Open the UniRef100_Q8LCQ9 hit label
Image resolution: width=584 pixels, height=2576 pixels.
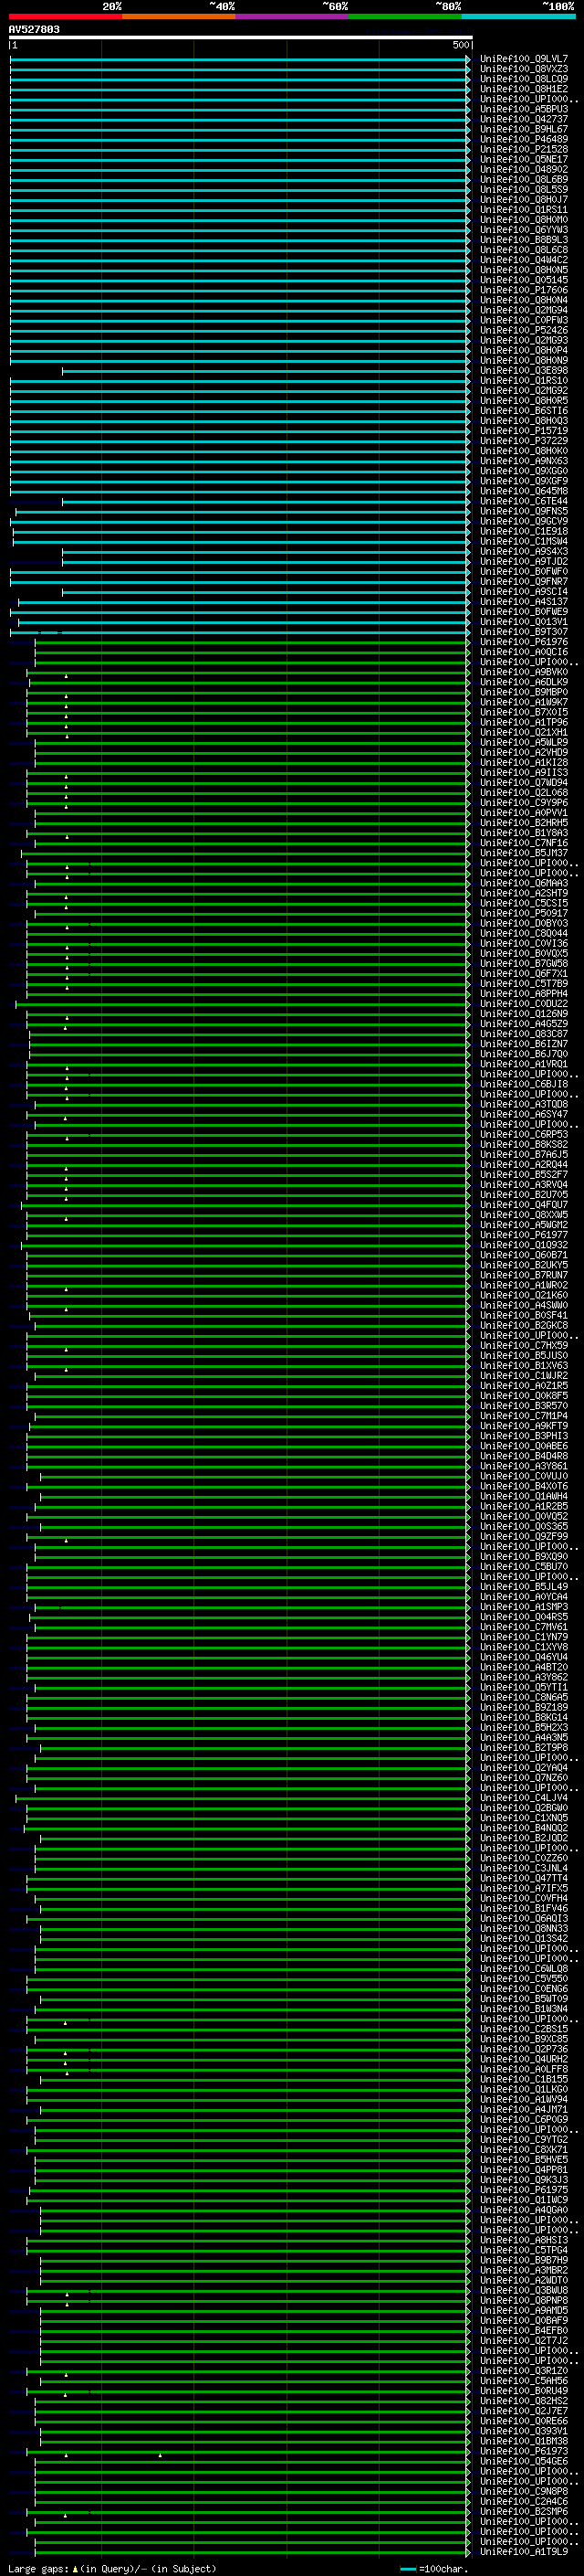[524, 80]
